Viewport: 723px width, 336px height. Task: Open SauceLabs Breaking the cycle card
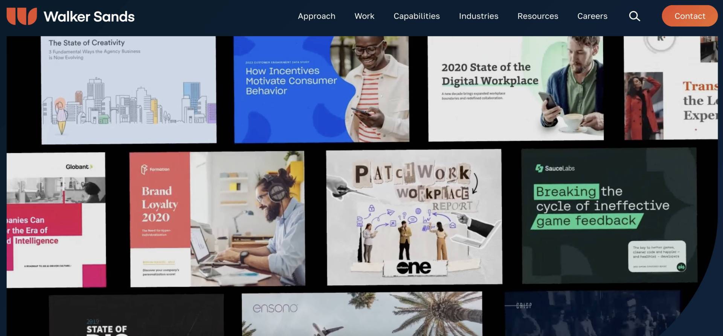[x=609, y=216]
